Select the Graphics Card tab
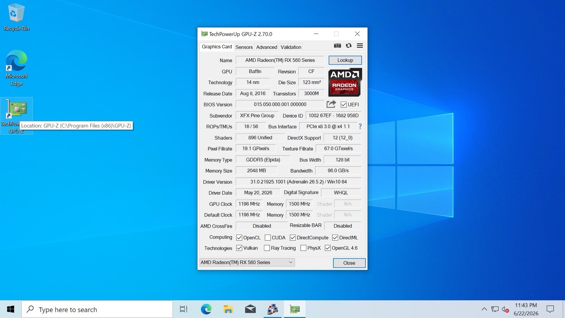The width and height of the screenshot is (565, 318). [217, 47]
